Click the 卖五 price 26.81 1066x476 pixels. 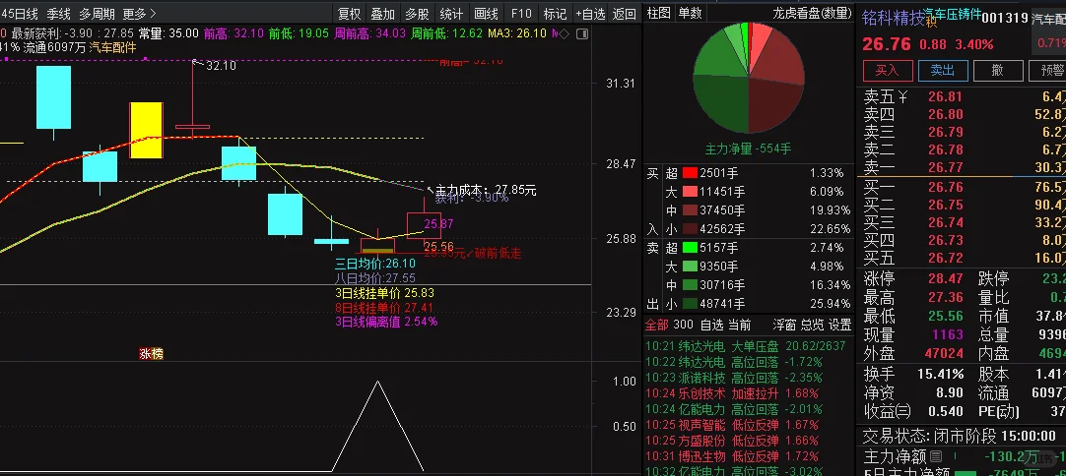pos(945,97)
